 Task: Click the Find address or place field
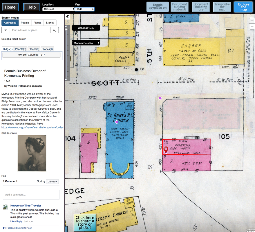30,30
